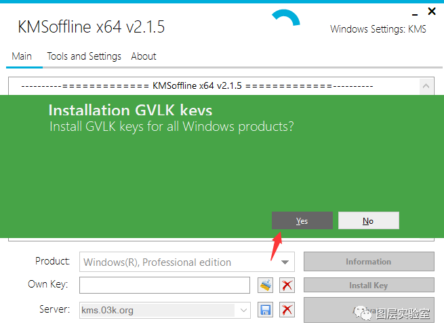The image size is (444, 333).
Task: Decline GVLK key installation with No
Action: coord(368,220)
